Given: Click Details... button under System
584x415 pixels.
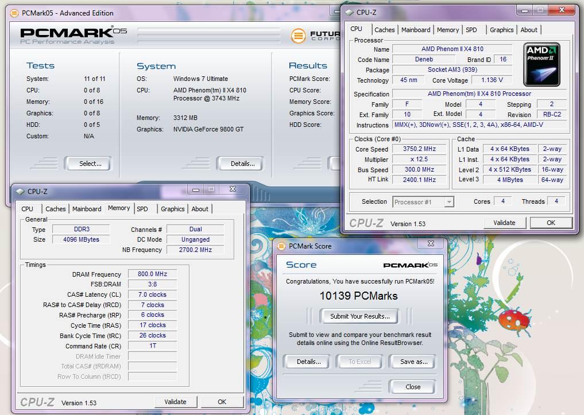Looking at the screenshot, I should pos(240,164).
